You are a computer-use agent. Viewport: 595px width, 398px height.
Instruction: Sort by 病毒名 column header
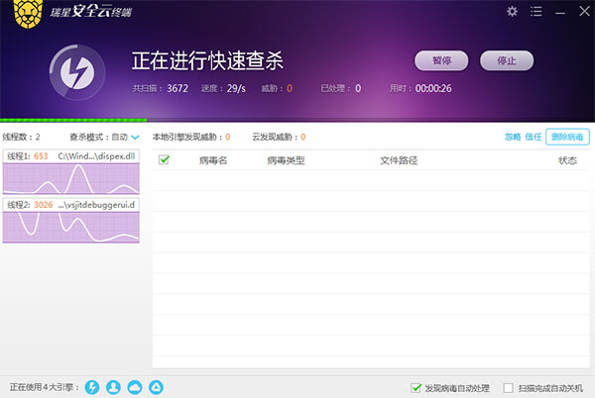point(212,159)
